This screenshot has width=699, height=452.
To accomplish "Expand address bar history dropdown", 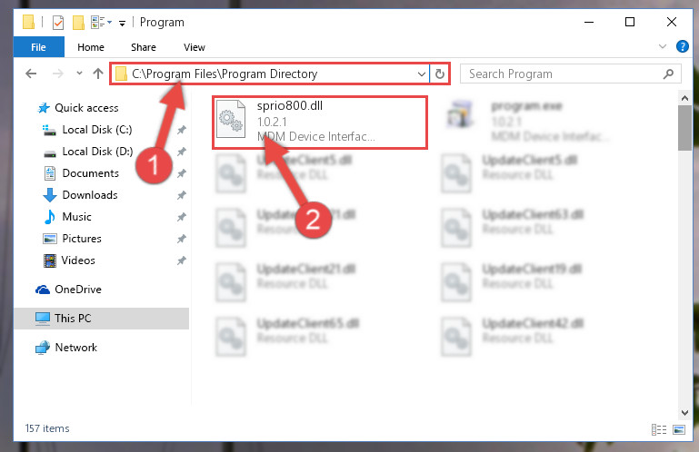I will point(421,74).
